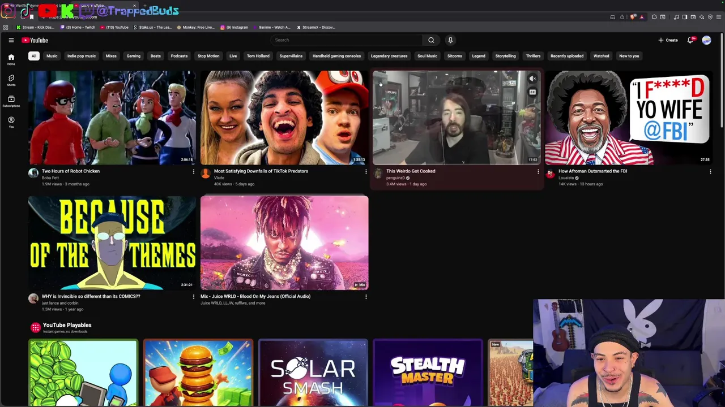This screenshot has width=725, height=407.
Task: Click the Louaista channel avatar
Action: tap(550, 173)
